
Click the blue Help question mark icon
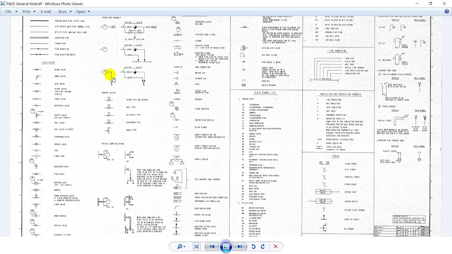tap(447, 11)
